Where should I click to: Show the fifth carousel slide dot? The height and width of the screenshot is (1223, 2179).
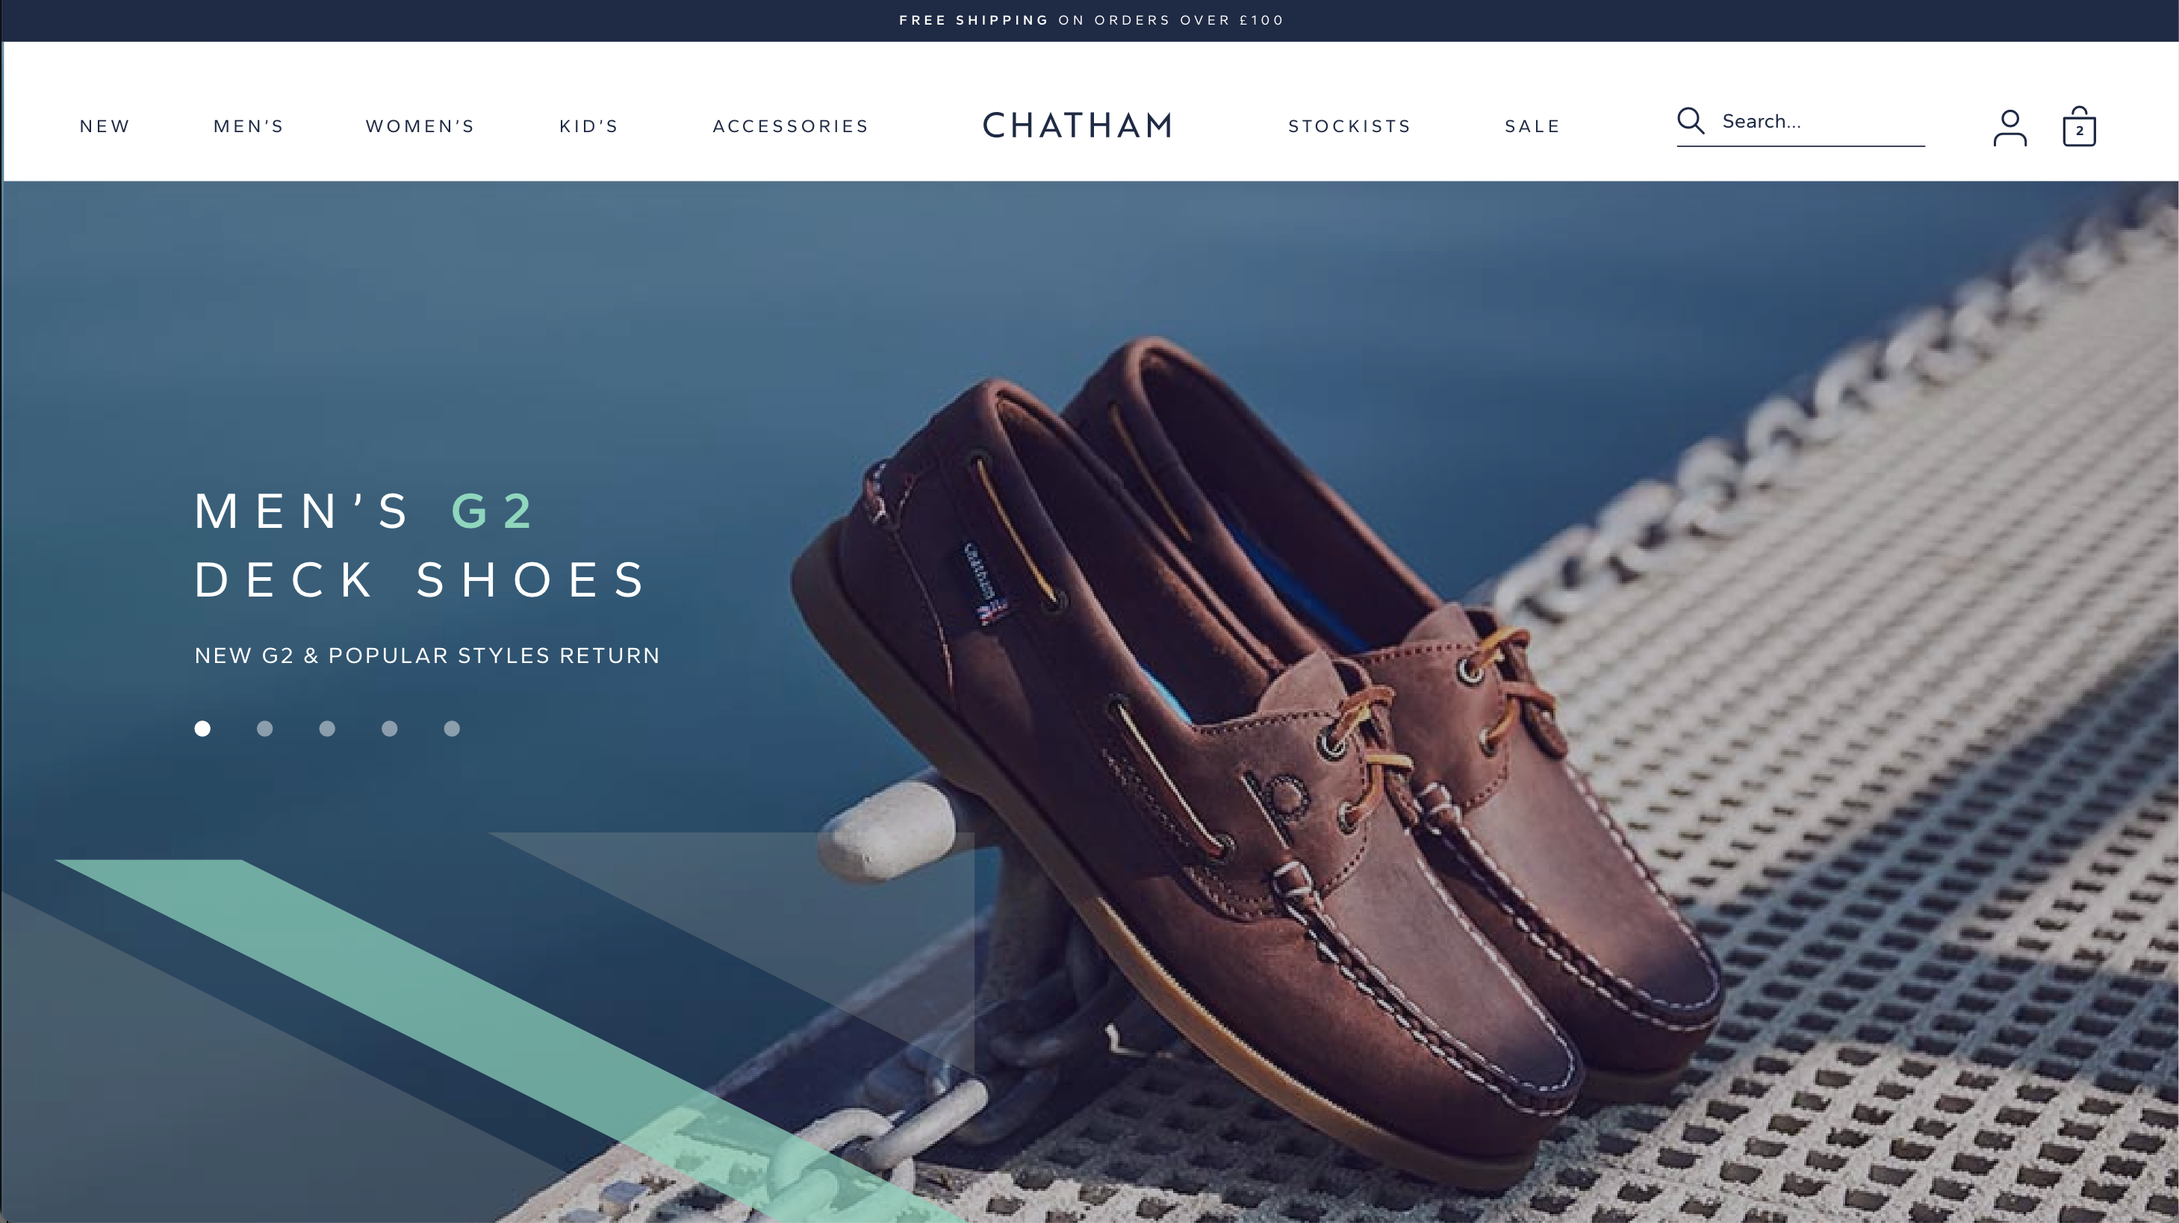tap(452, 728)
